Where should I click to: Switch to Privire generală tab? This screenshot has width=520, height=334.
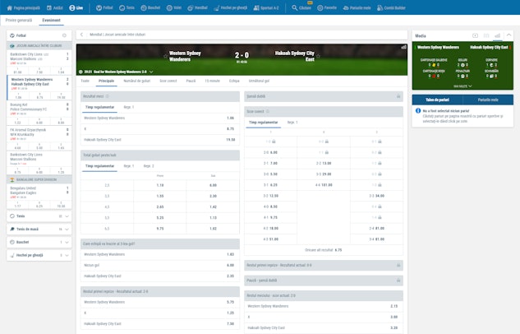(20, 18)
